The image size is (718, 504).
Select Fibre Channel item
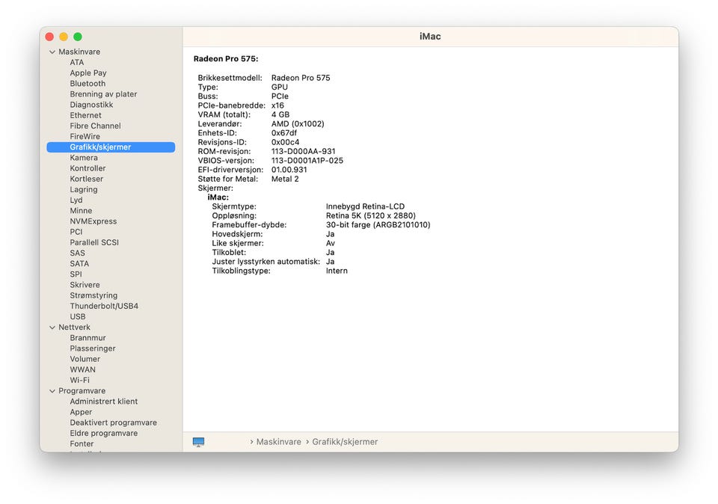[x=95, y=126]
